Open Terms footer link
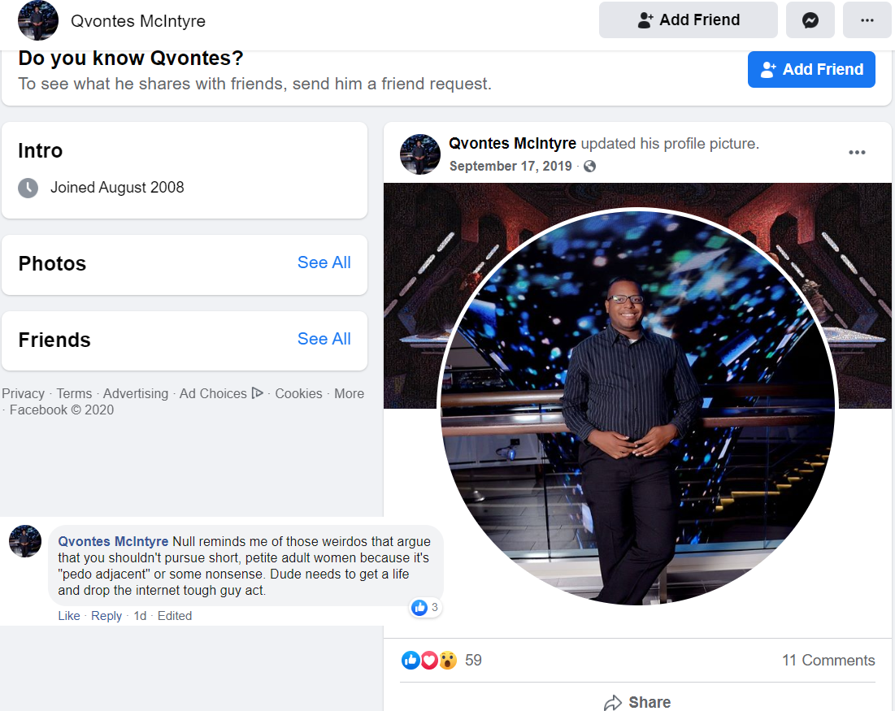The height and width of the screenshot is (711, 895). [74, 394]
